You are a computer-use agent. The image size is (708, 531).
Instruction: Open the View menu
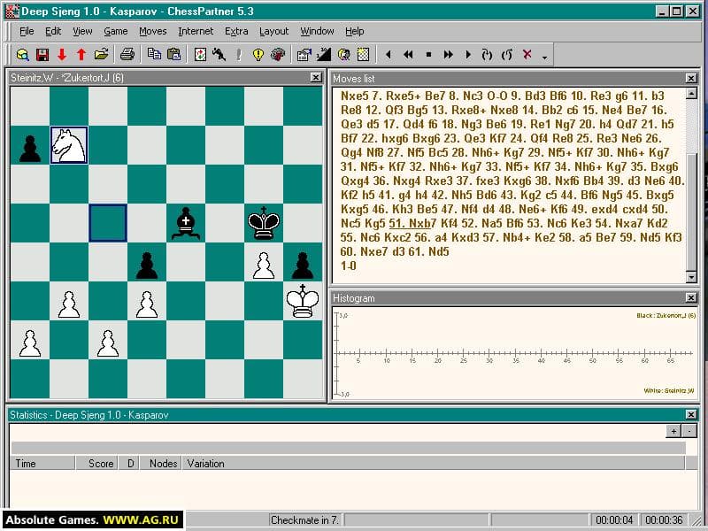[x=82, y=31]
